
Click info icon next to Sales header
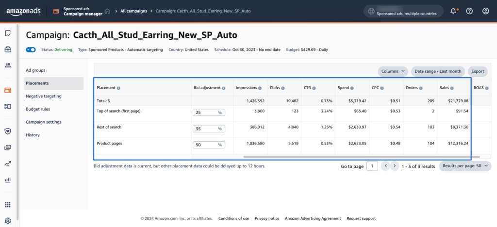(x=452, y=88)
